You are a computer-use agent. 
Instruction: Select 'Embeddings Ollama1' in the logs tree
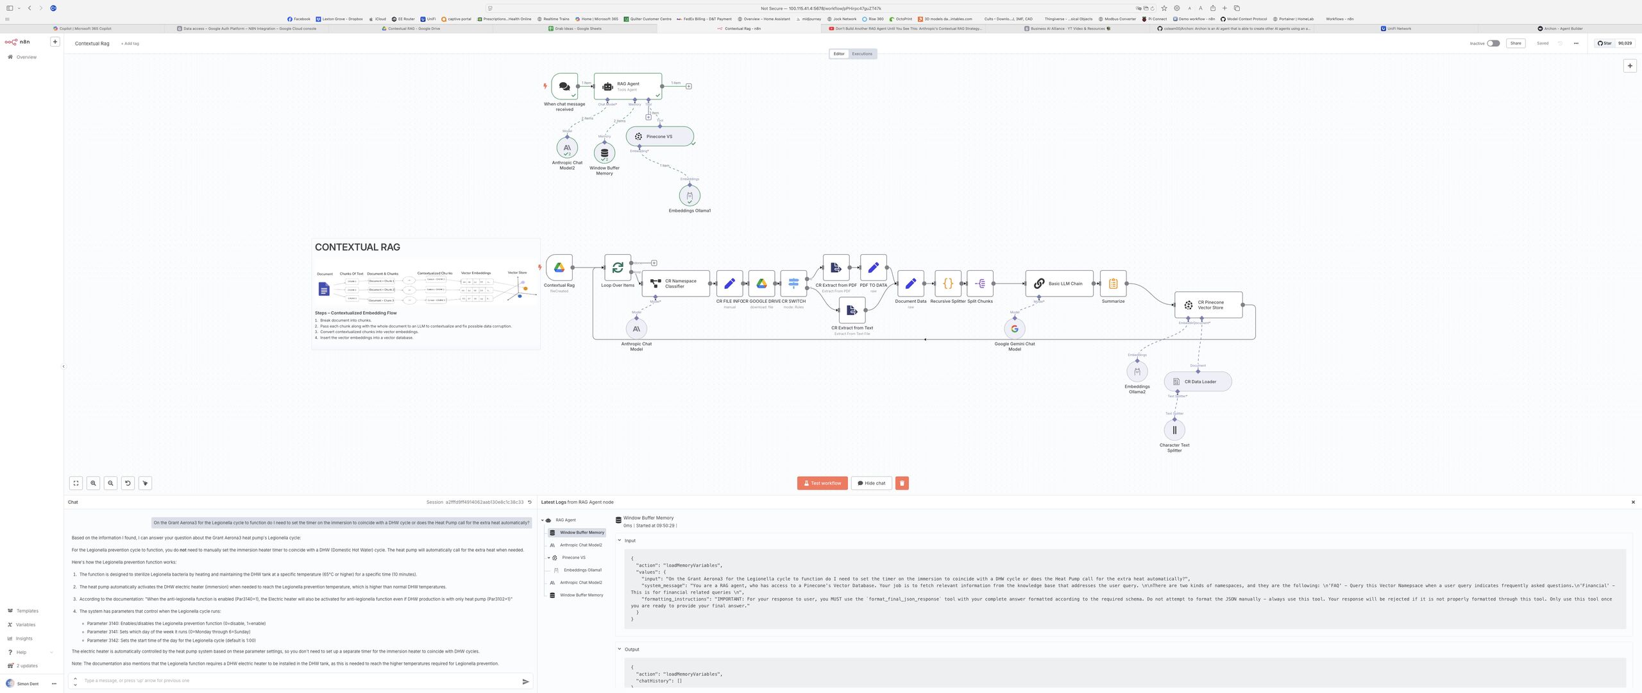point(582,570)
